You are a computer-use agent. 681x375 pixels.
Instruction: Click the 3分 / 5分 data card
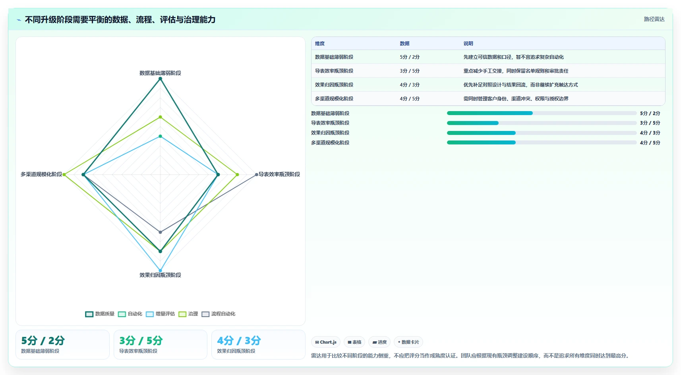point(161,344)
